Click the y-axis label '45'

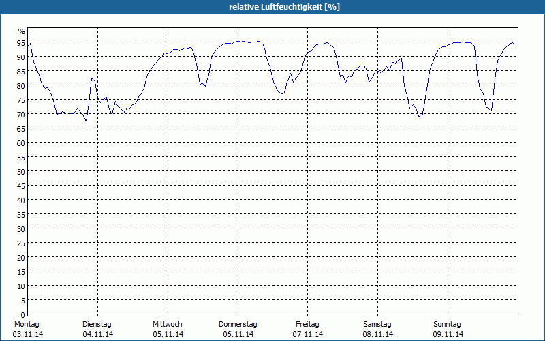click(x=21, y=186)
